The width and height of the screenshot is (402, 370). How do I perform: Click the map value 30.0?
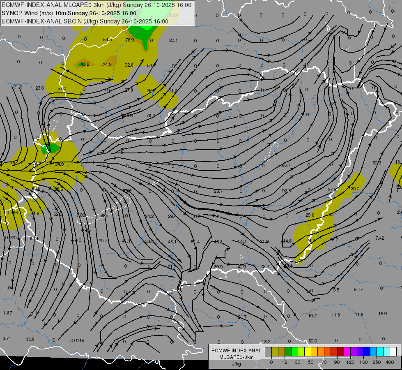355,189
